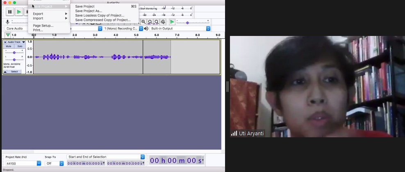Open the Core Audio host dropdown
The width and height of the screenshot is (405, 172).
pyautogui.click(x=16, y=29)
